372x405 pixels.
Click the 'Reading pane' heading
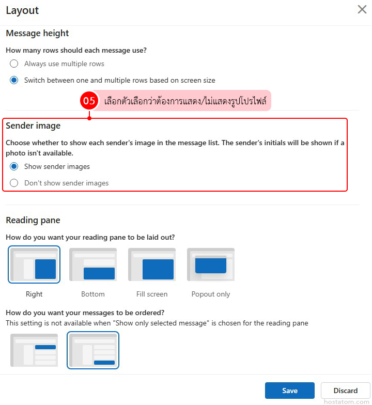click(33, 220)
